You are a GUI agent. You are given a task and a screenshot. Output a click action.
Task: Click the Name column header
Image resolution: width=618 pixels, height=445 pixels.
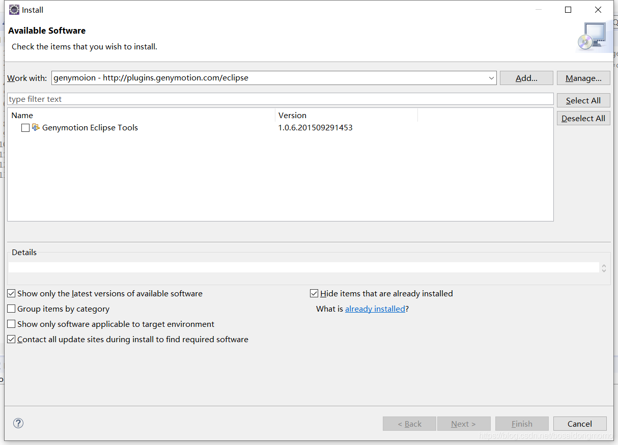click(142, 115)
